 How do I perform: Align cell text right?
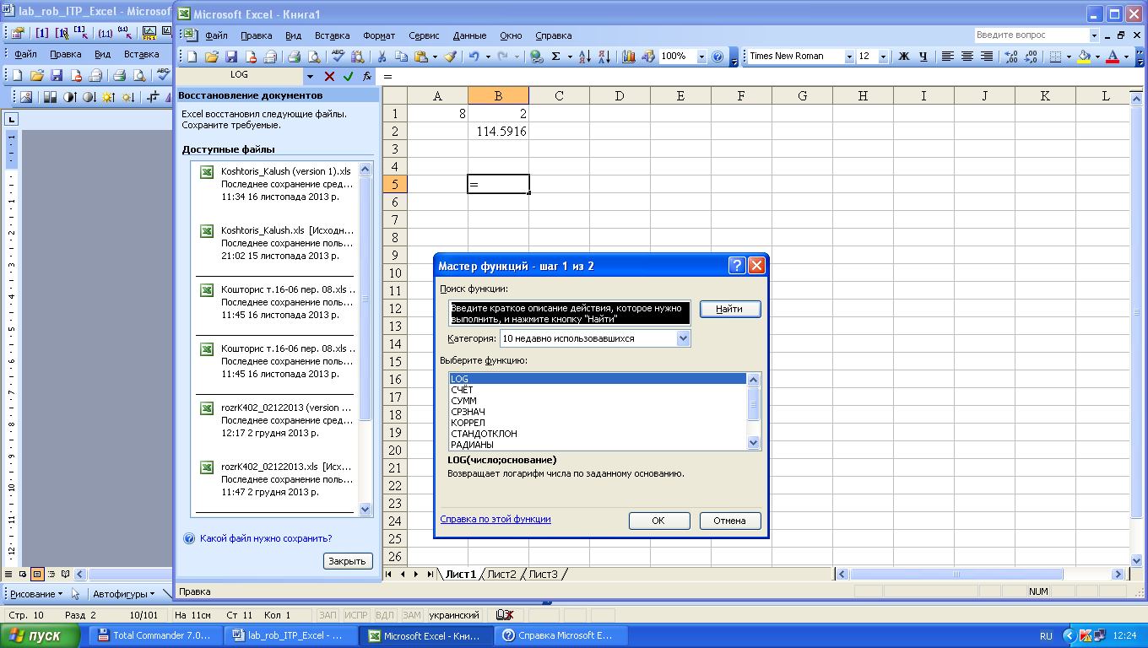[986, 57]
